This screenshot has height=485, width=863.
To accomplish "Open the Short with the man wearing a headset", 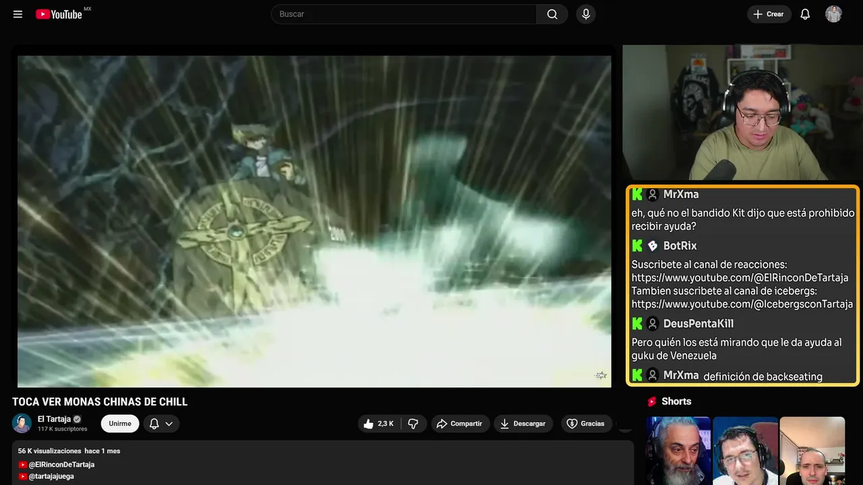I will 745,451.
